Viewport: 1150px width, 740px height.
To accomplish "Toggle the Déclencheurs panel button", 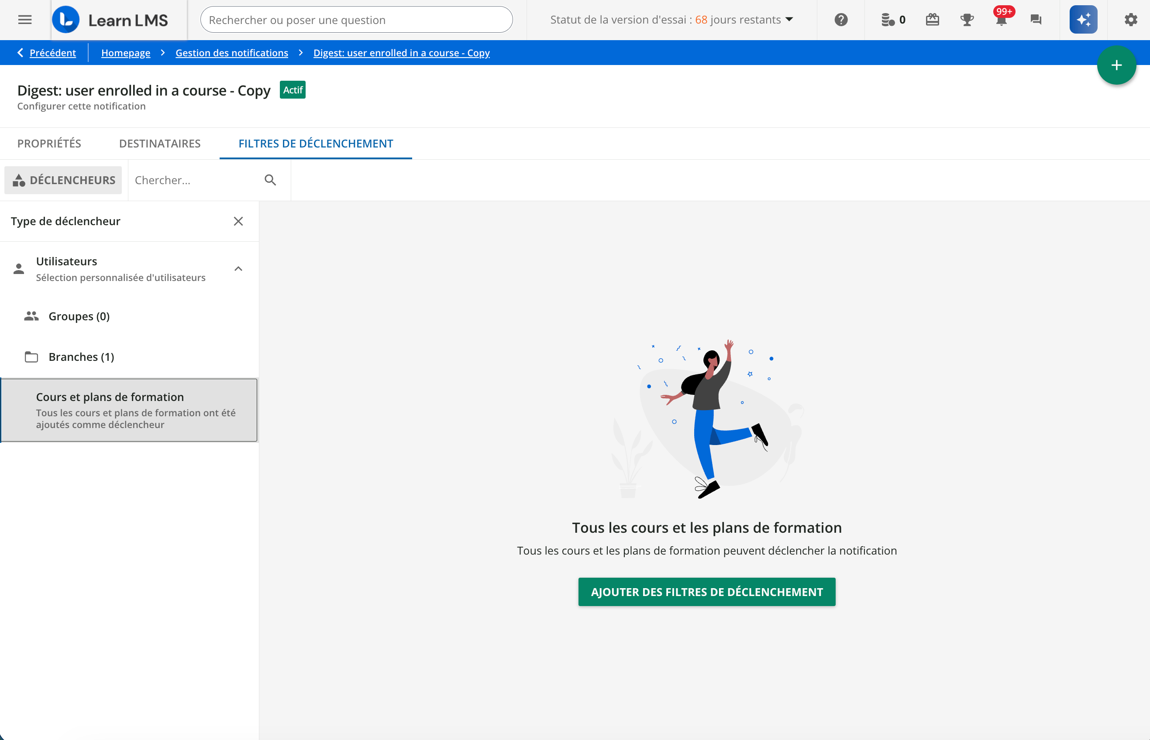I will pos(63,180).
